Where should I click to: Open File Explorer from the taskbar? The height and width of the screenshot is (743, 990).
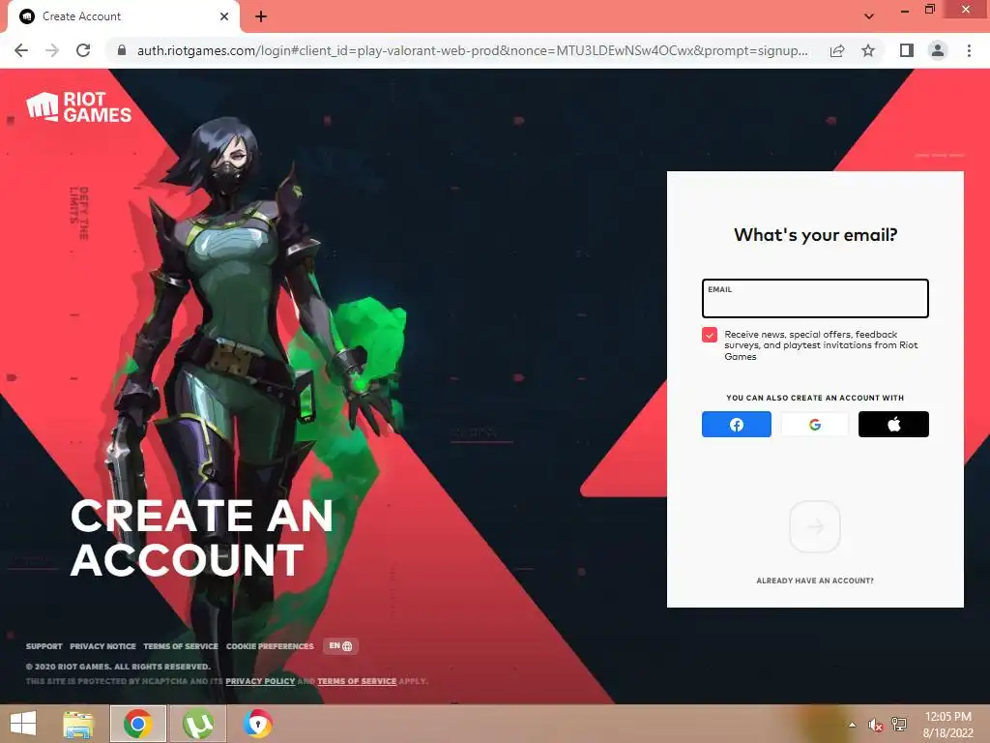(x=79, y=724)
